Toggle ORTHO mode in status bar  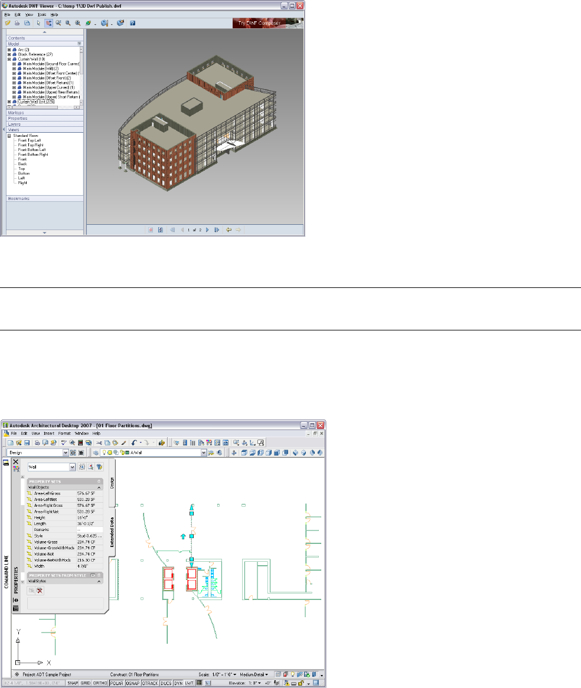tap(100, 683)
